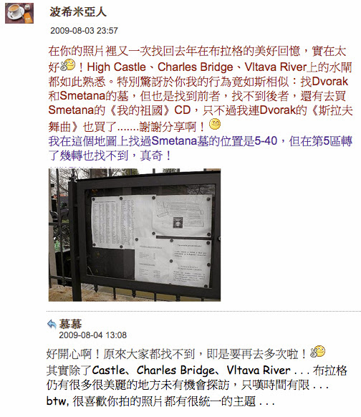Click the small portrait image on the map sheet
This screenshot has height=417, width=361.
pyautogui.click(x=178, y=222)
